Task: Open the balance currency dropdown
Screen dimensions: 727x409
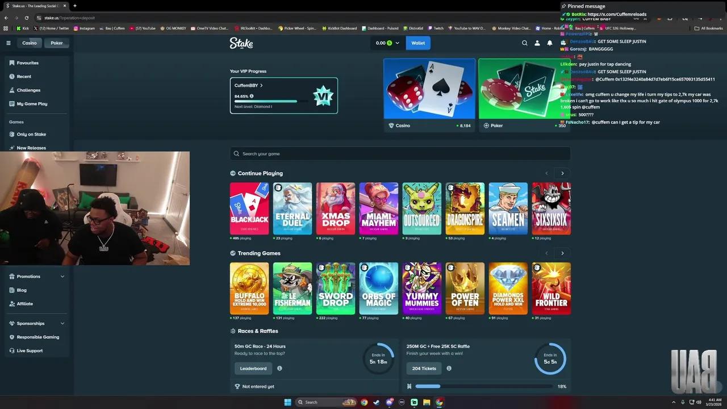Action: point(397,43)
